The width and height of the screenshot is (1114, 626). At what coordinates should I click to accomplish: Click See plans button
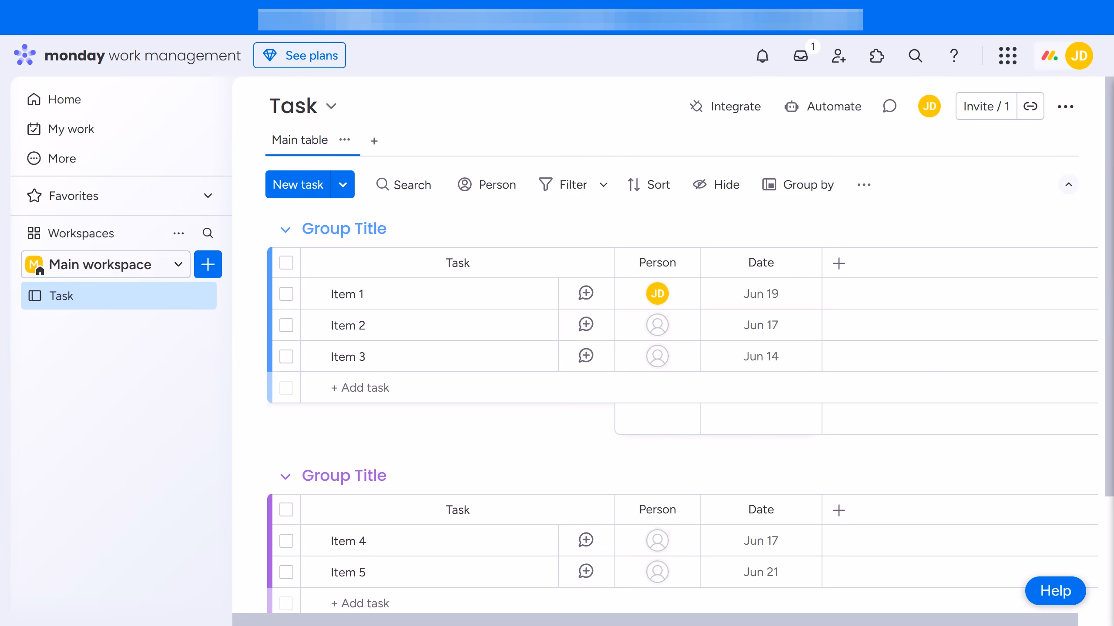[x=299, y=55]
